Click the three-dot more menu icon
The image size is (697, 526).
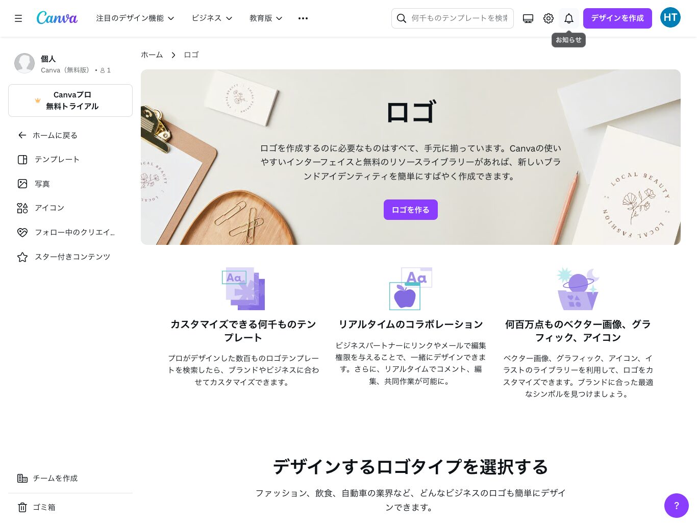(303, 18)
